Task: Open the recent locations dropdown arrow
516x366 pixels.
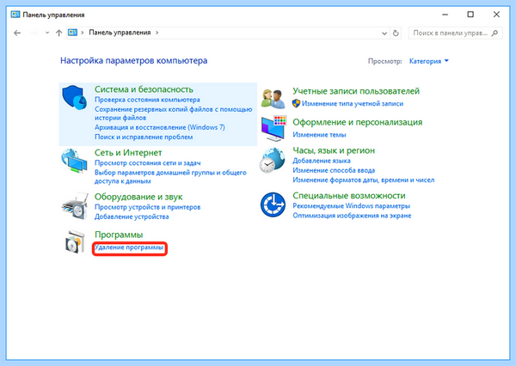Action: pos(47,33)
